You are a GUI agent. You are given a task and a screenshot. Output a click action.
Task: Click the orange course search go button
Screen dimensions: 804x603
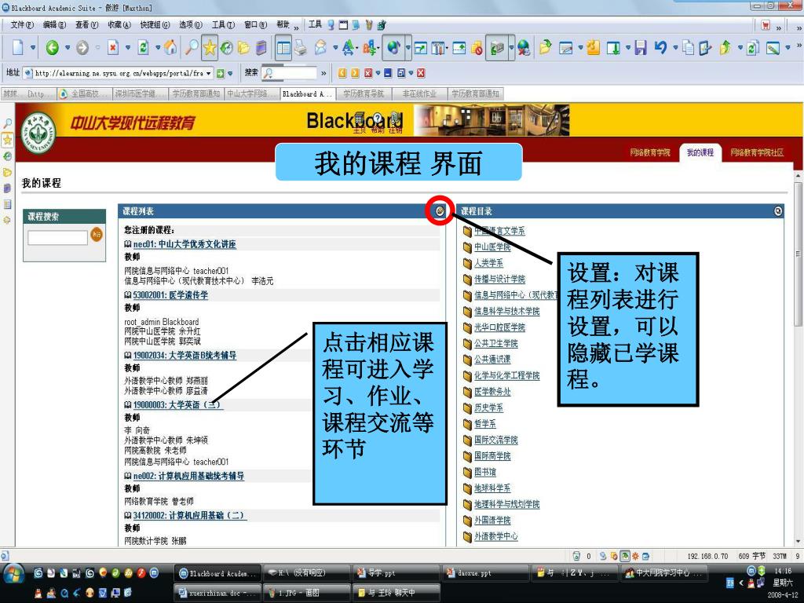pos(97,234)
